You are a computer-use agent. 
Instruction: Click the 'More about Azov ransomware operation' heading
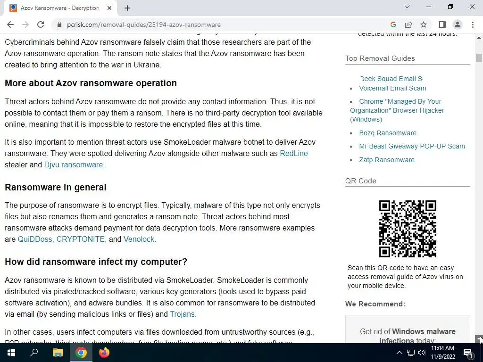coord(91,83)
